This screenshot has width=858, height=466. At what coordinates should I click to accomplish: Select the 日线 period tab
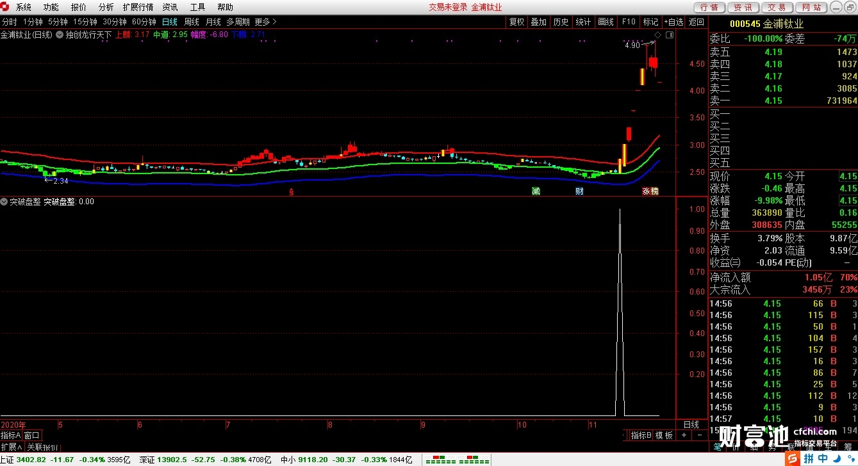[170, 22]
